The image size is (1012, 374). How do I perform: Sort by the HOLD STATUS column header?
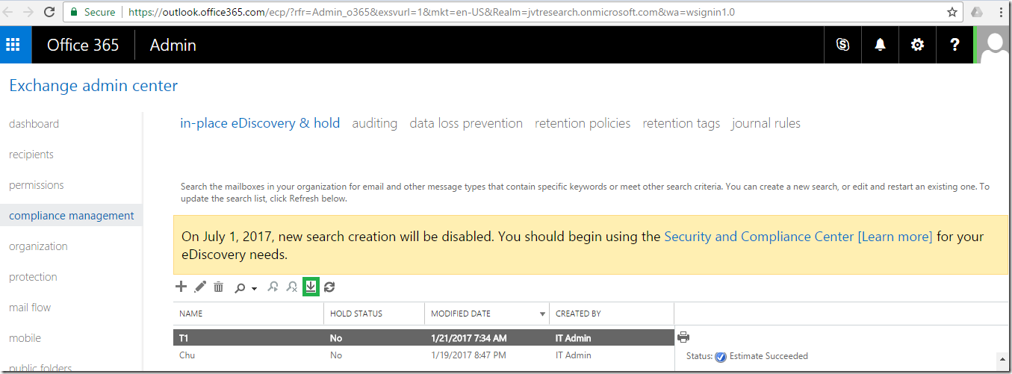click(x=375, y=314)
